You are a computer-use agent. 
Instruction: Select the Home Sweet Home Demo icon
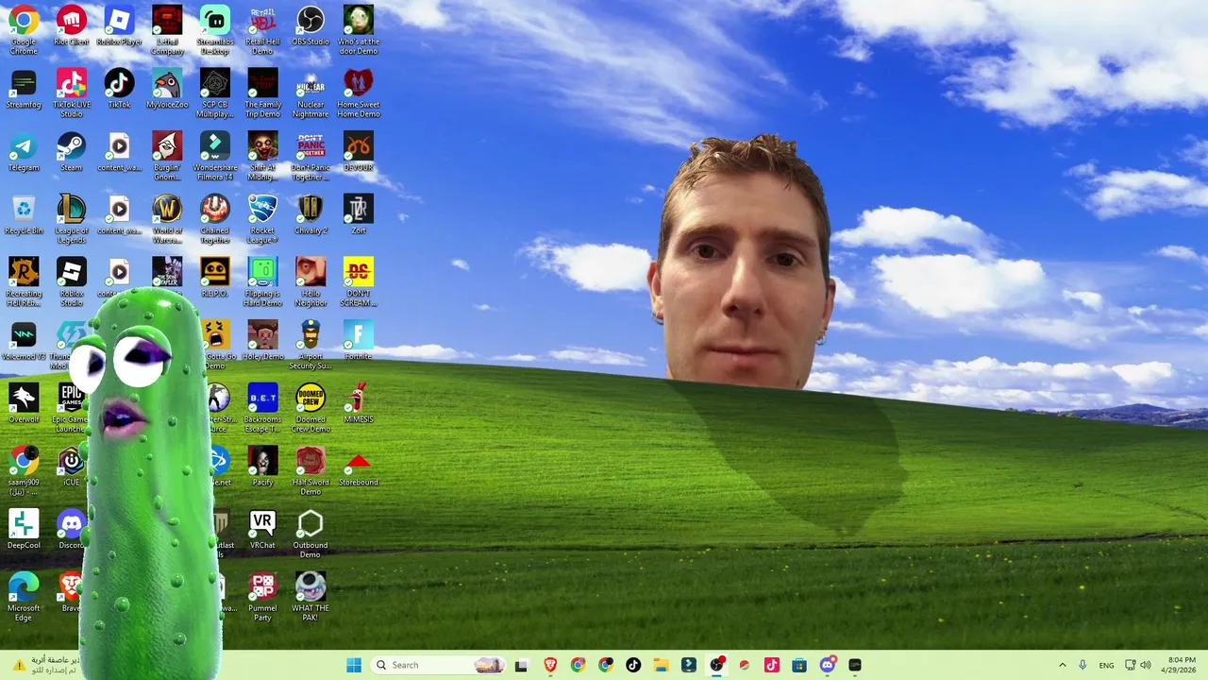[x=359, y=93]
